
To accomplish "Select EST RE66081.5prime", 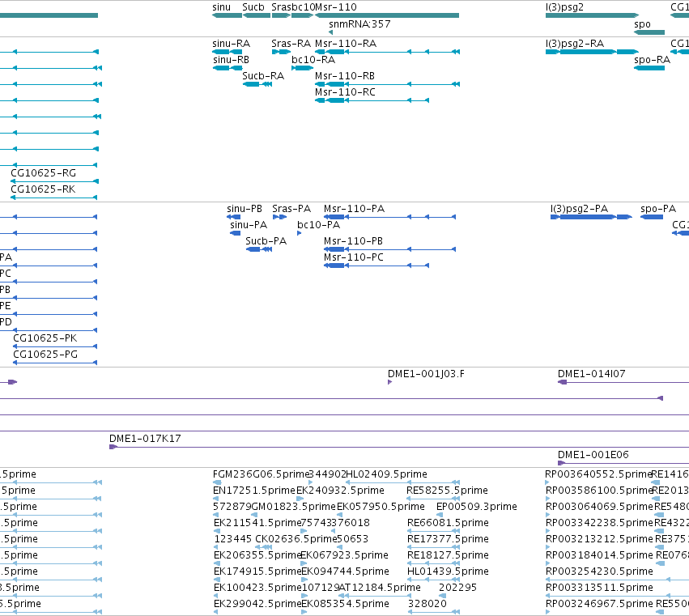I will pyautogui.click(x=449, y=523).
